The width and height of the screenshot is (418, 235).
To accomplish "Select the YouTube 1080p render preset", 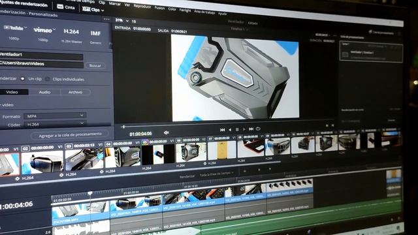I will [x=14, y=32].
